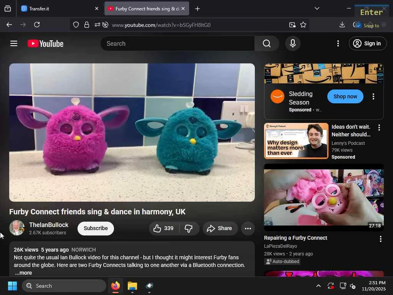Click the network display tray icon
393x295 pixels.
[343, 286]
